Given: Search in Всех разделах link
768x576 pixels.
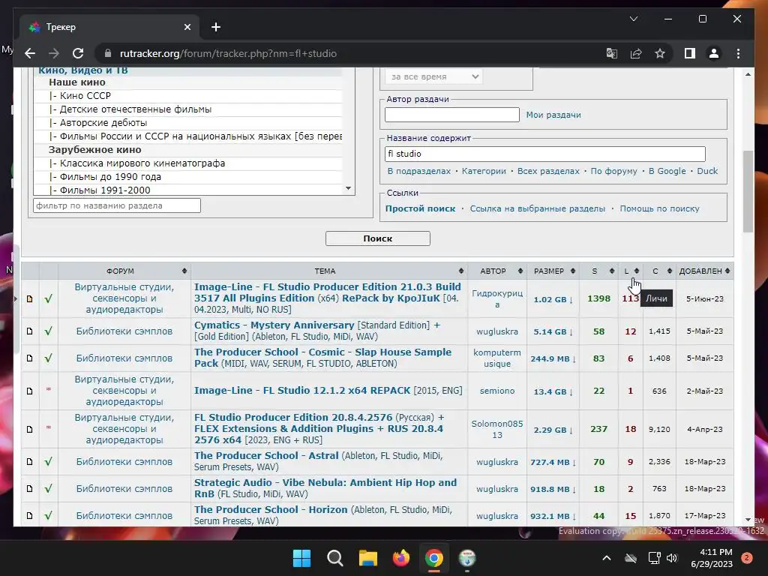Looking at the screenshot, I should (x=548, y=171).
